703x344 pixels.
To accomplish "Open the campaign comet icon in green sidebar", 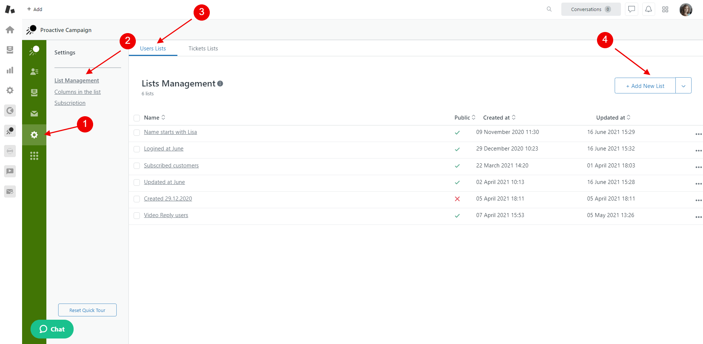I will (x=34, y=50).
